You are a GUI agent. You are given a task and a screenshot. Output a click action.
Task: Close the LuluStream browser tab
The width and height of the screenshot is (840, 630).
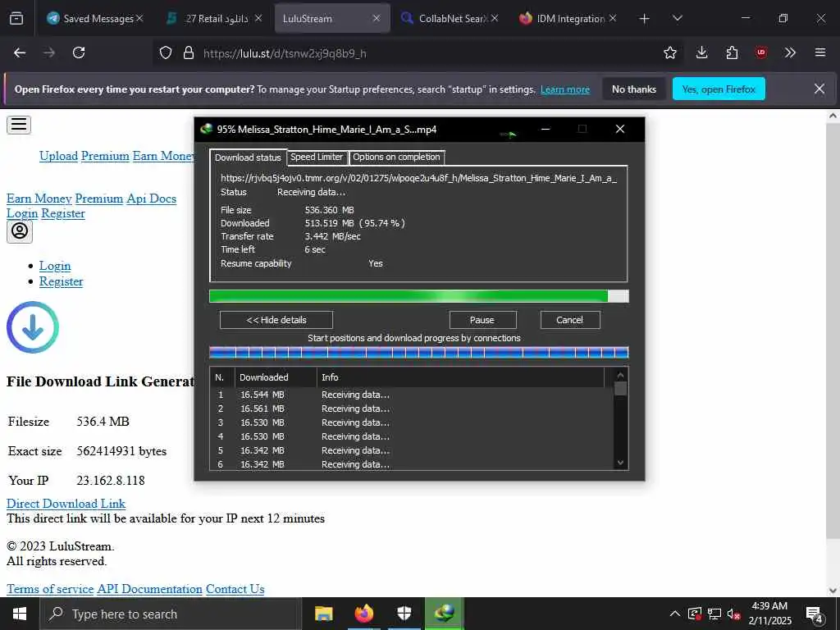coord(377,18)
